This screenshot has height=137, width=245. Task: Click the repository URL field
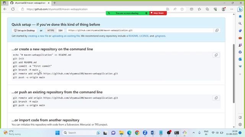point(140,30)
